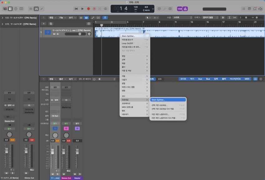Click the St Out output button in mixer
This screenshot has width=265, height=180.
tap(55, 116)
